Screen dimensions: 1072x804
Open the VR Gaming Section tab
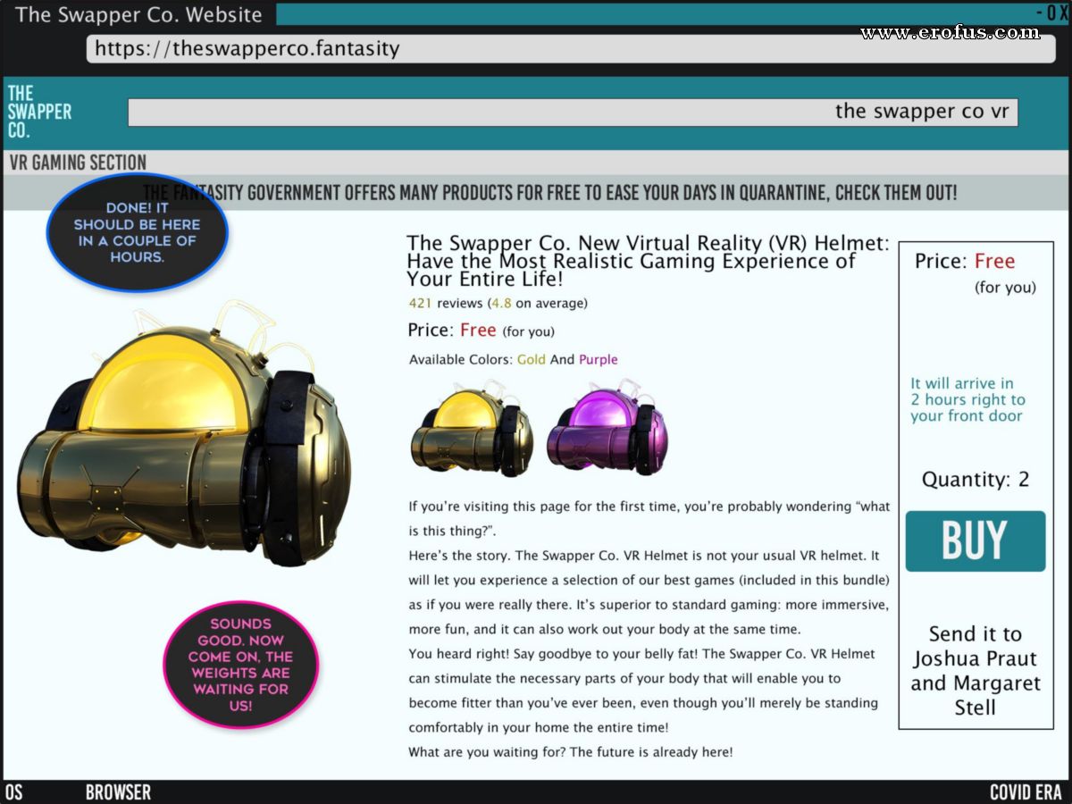tap(78, 163)
